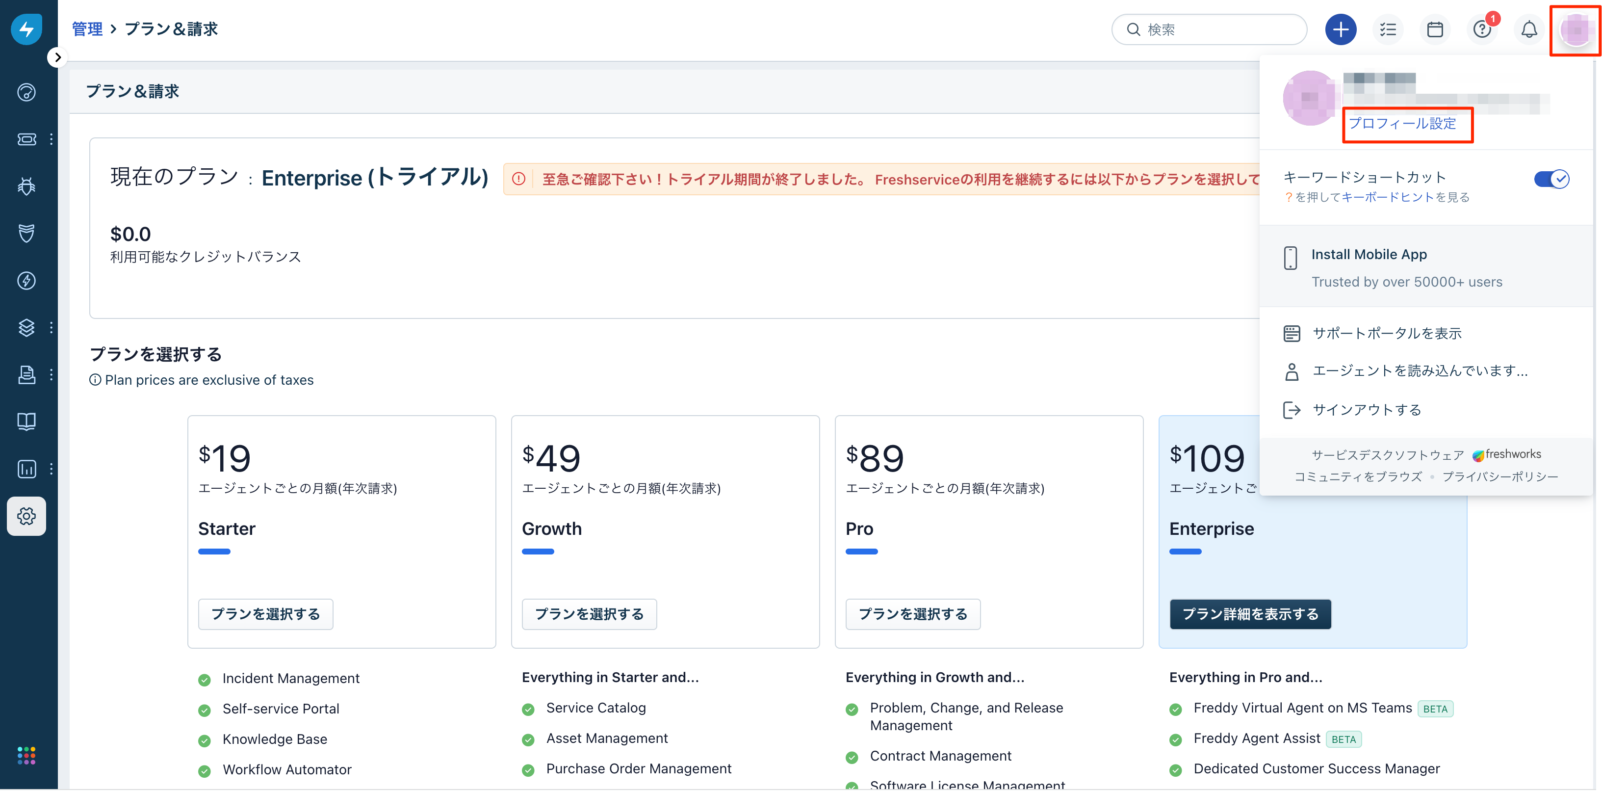This screenshot has height=791, width=1602.
Task: Open the calendar icon in header
Action: pyautogui.click(x=1435, y=29)
